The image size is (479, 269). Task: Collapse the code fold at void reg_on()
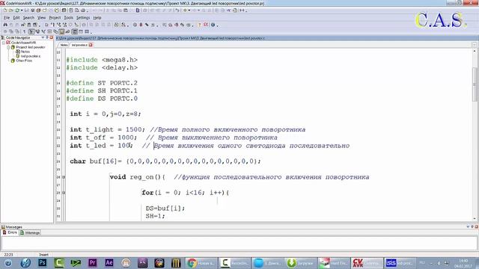pos(64,177)
